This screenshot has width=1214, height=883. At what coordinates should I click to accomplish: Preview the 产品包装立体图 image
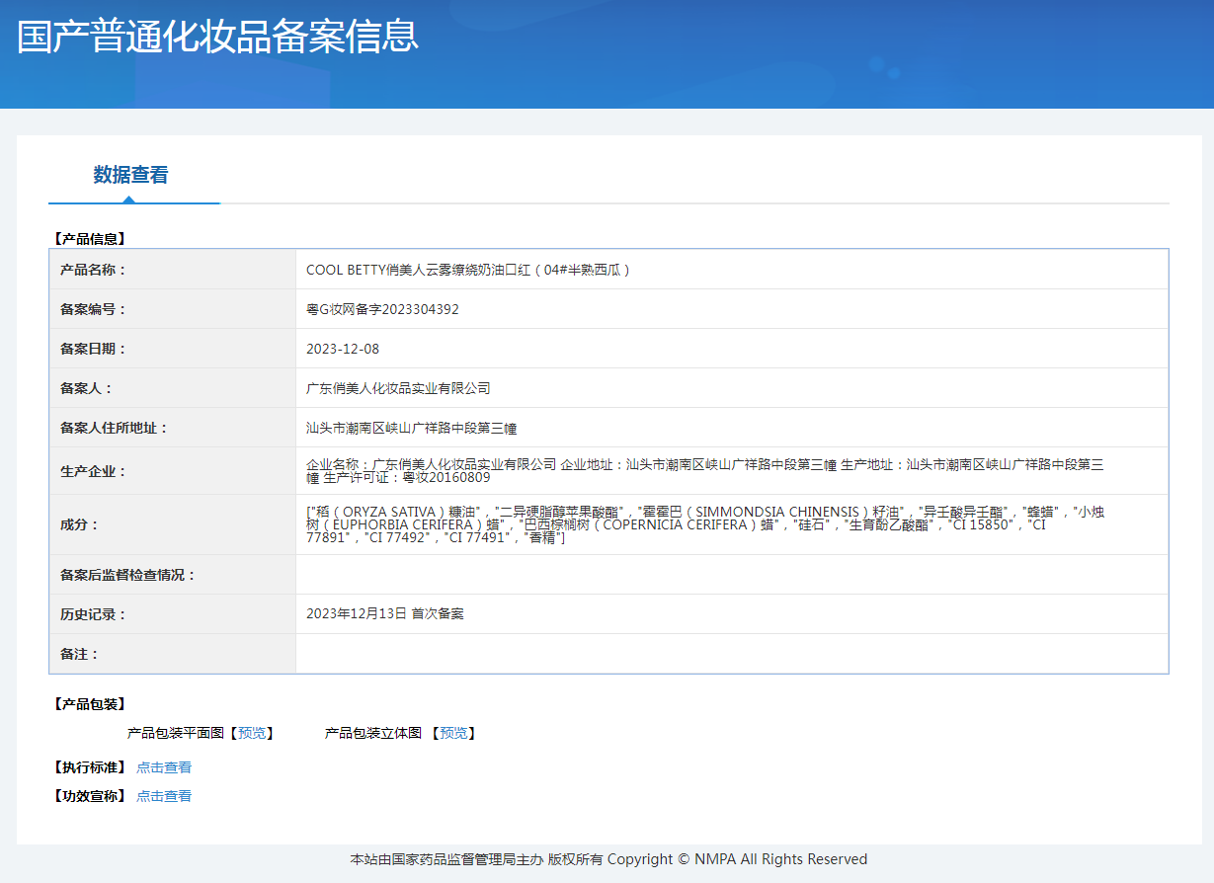(x=453, y=733)
